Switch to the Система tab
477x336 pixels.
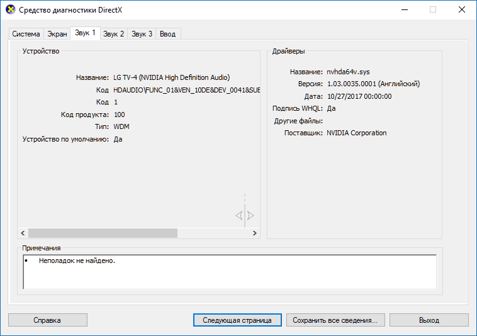(26, 34)
